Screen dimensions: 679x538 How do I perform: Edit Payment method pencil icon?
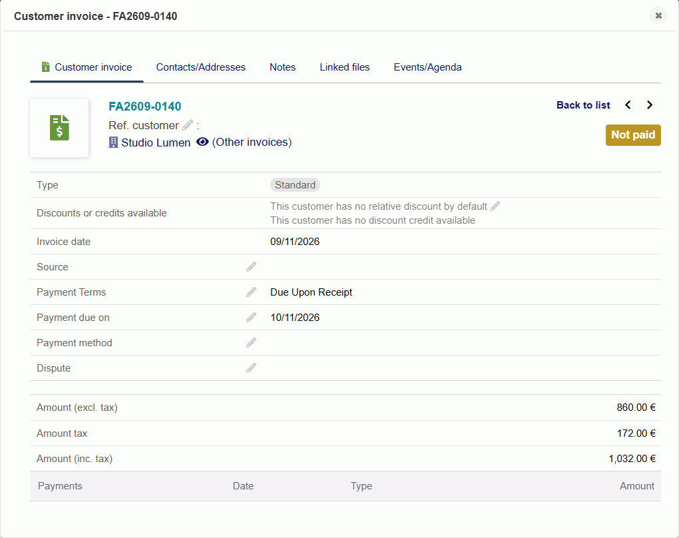pyautogui.click(x=251, y=343)
